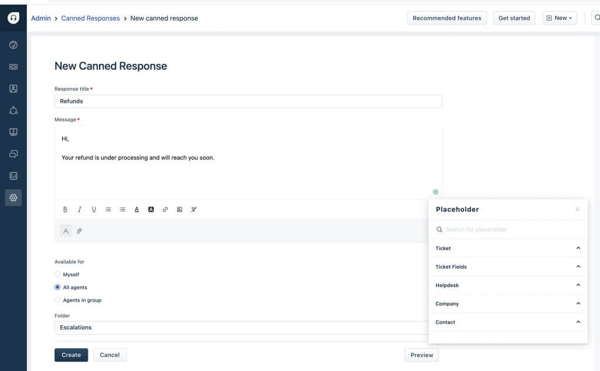
Task: Click the paperclip attachment icon
Action: click(x=80, y=231)
